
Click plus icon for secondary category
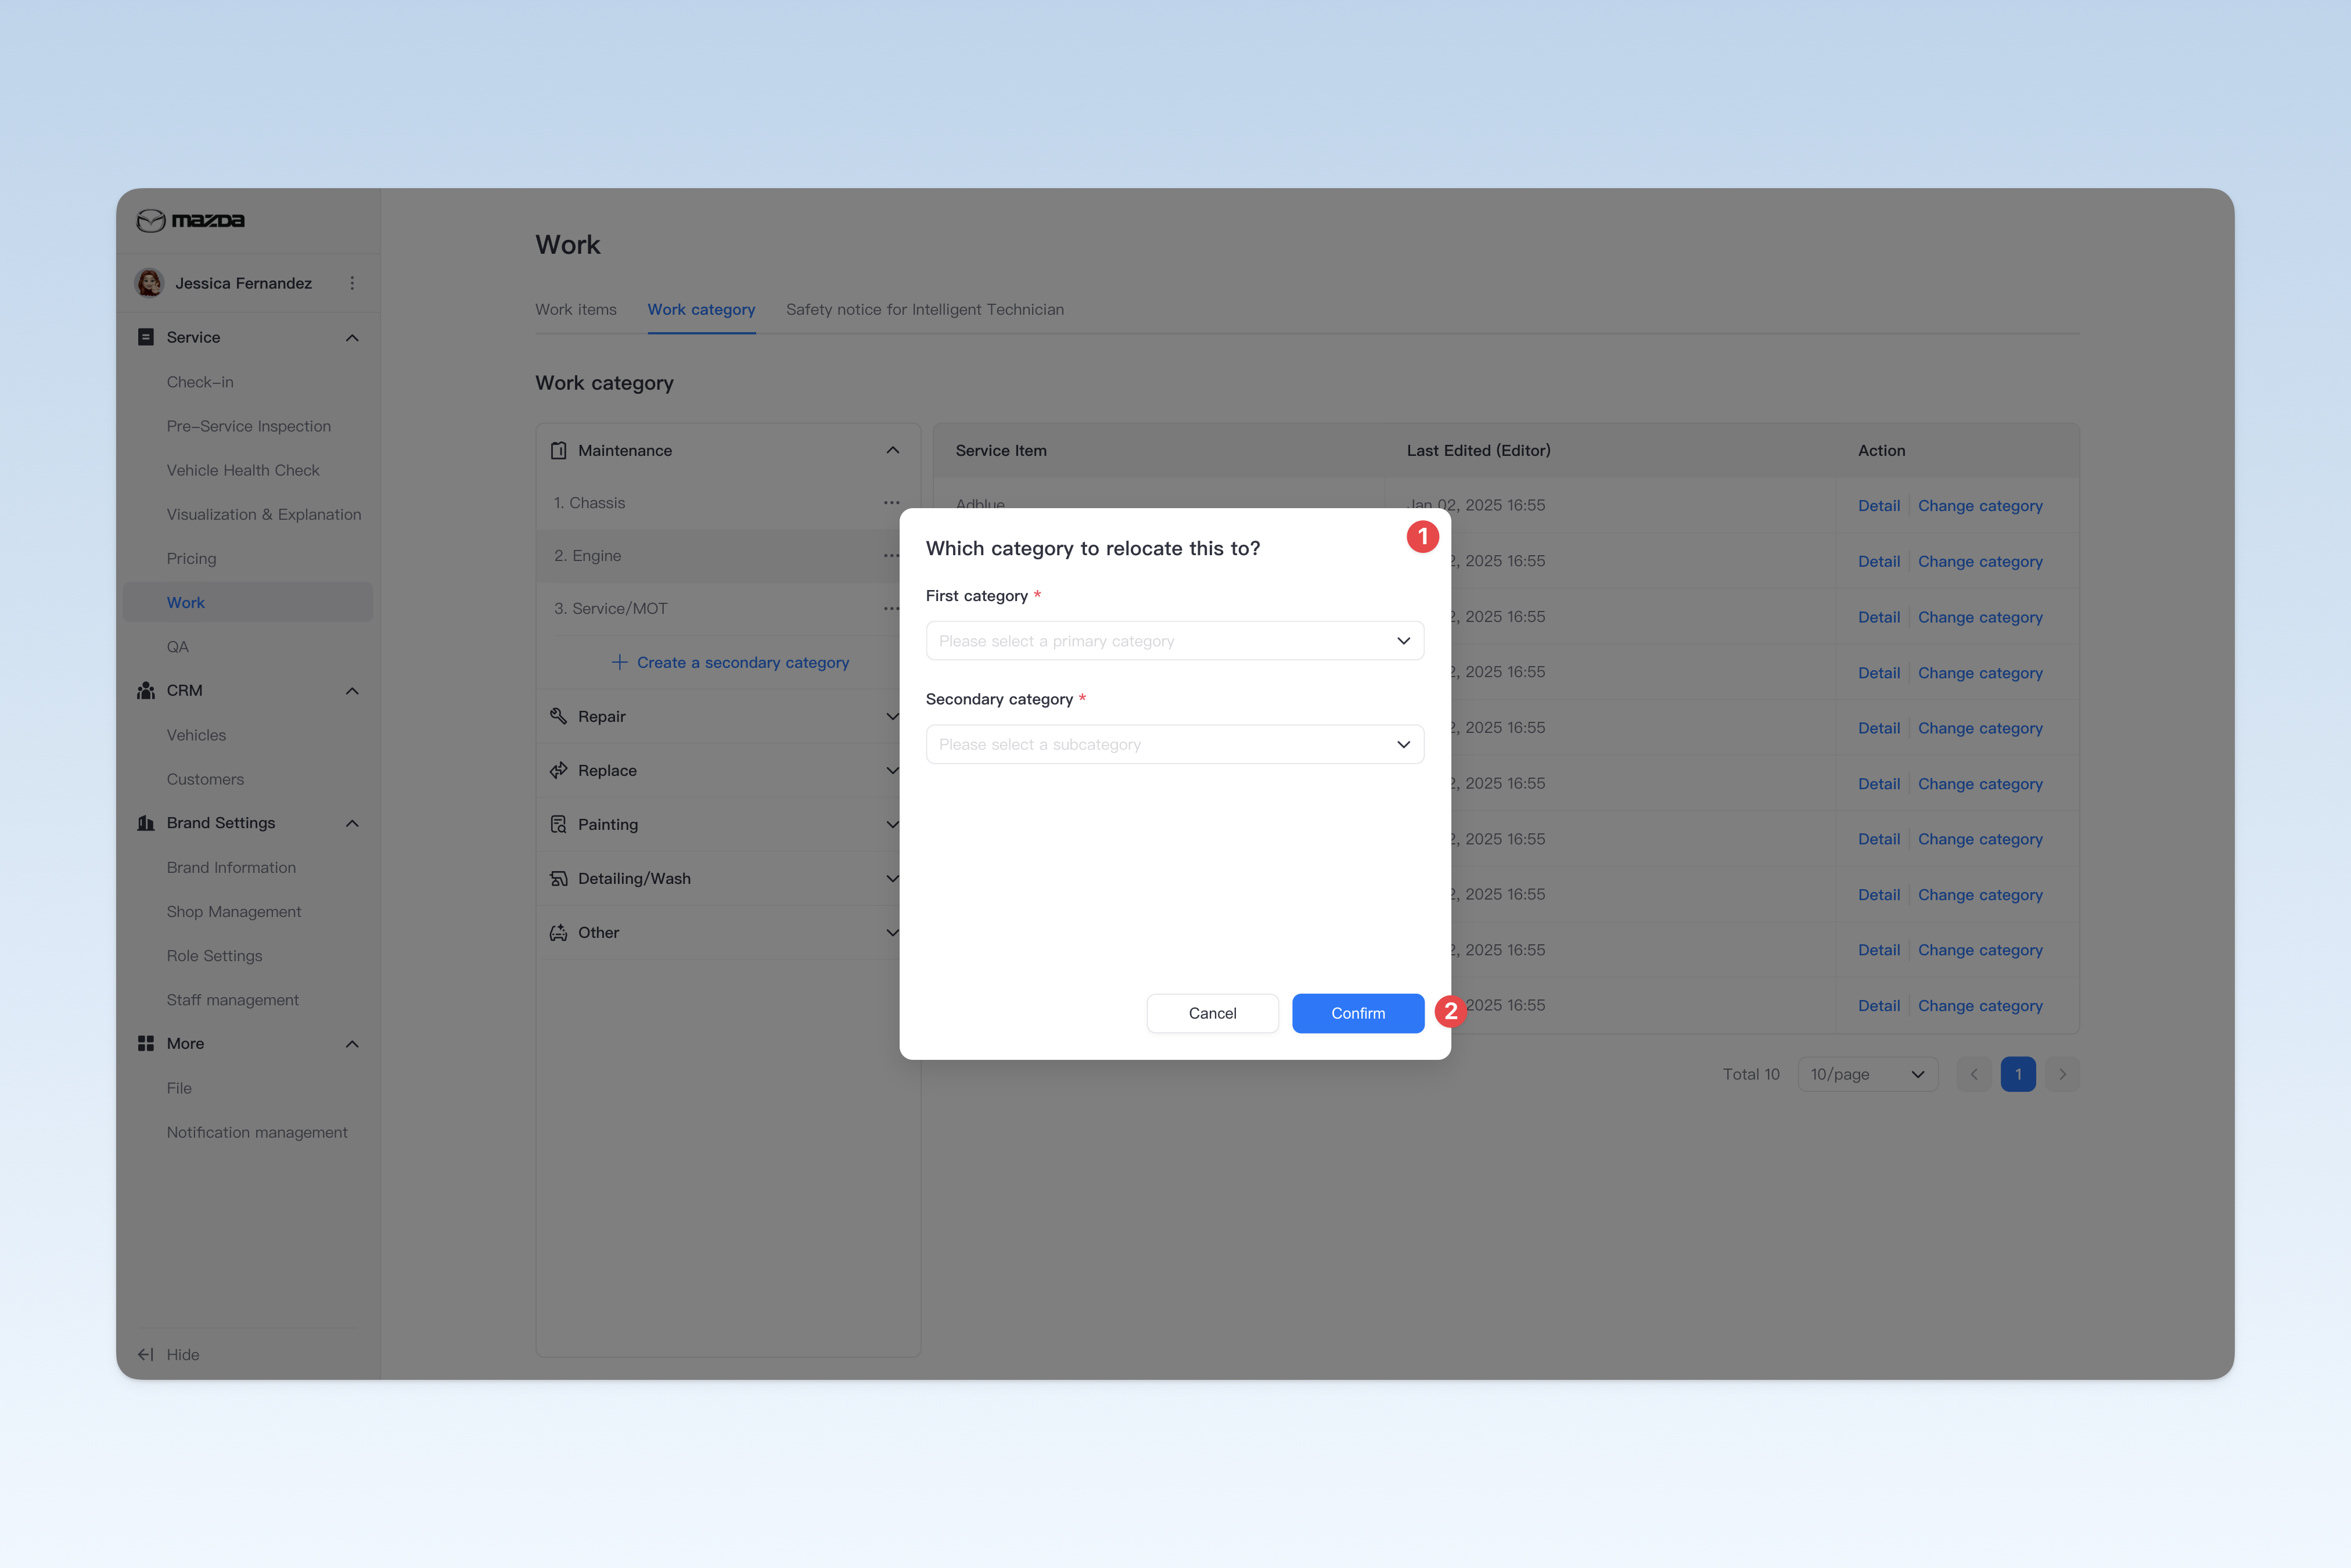click(620, 663)
